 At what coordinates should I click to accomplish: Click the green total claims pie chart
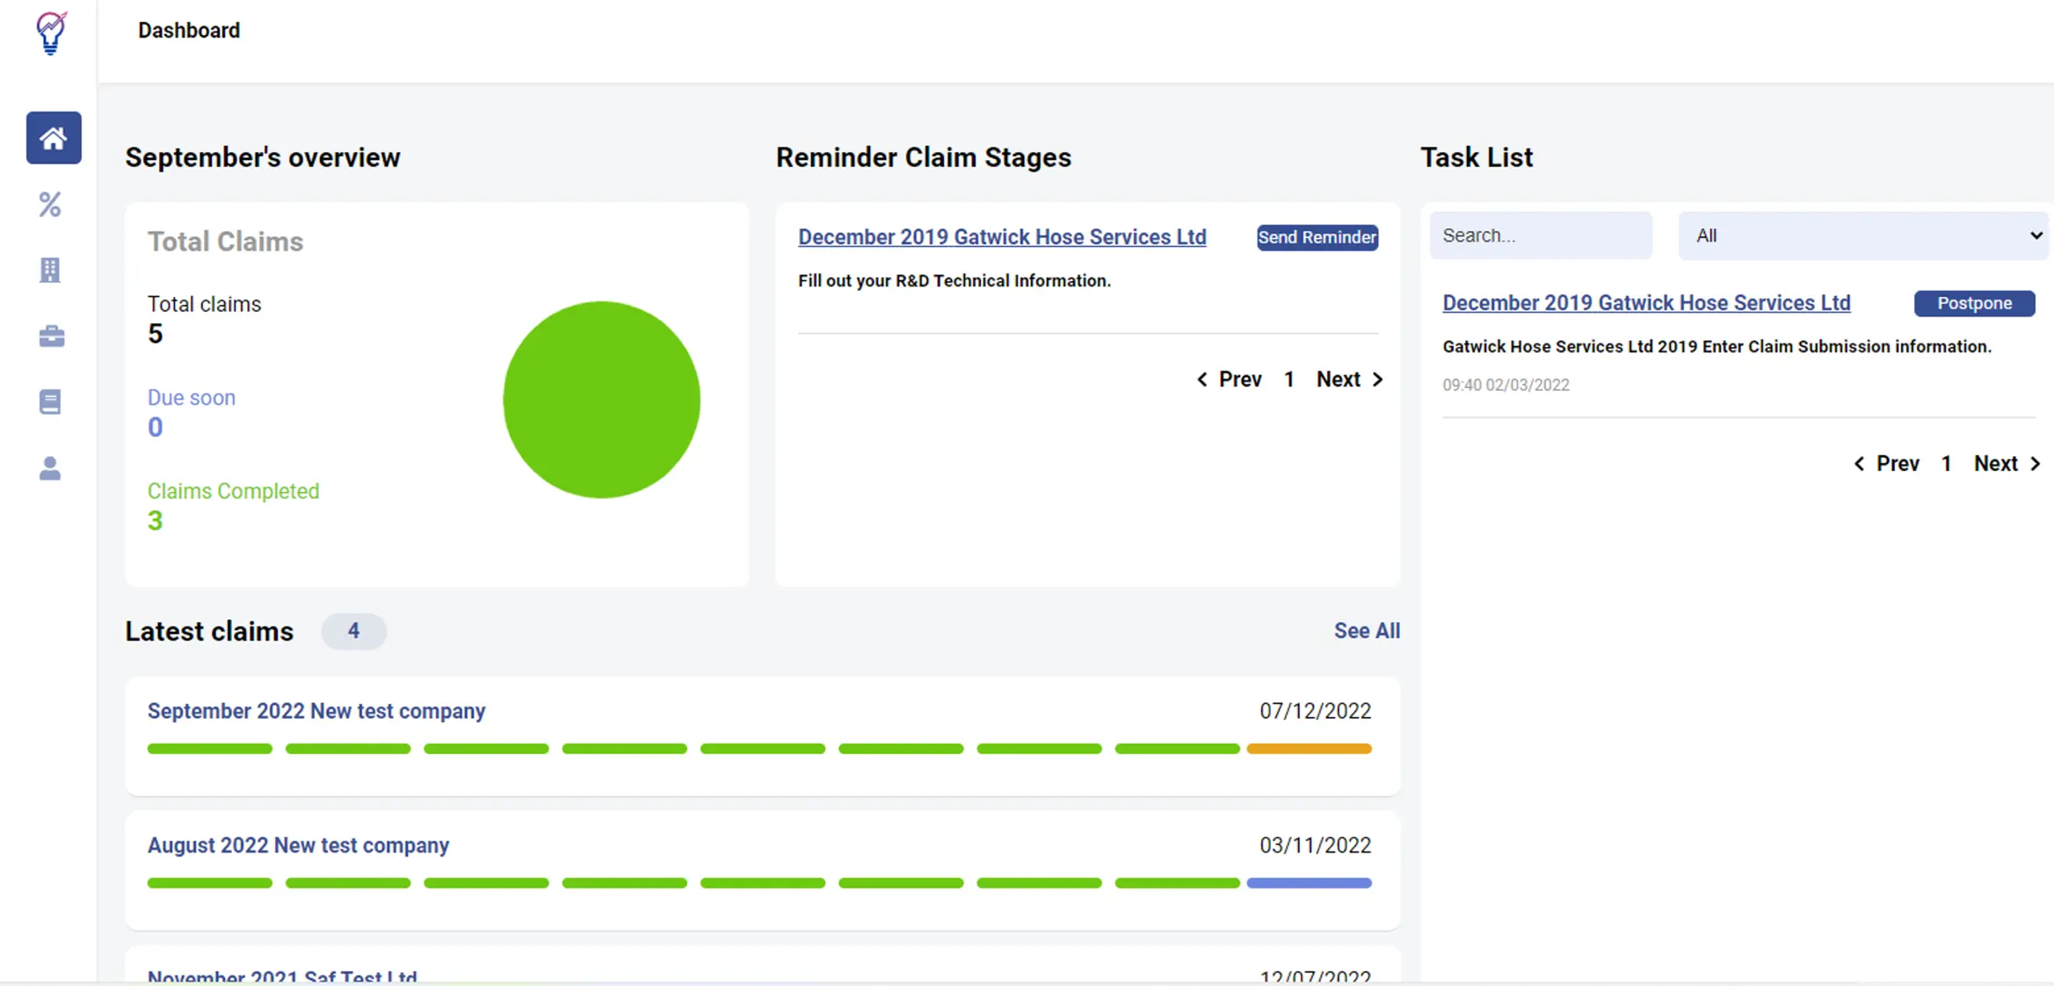[601, 400]
